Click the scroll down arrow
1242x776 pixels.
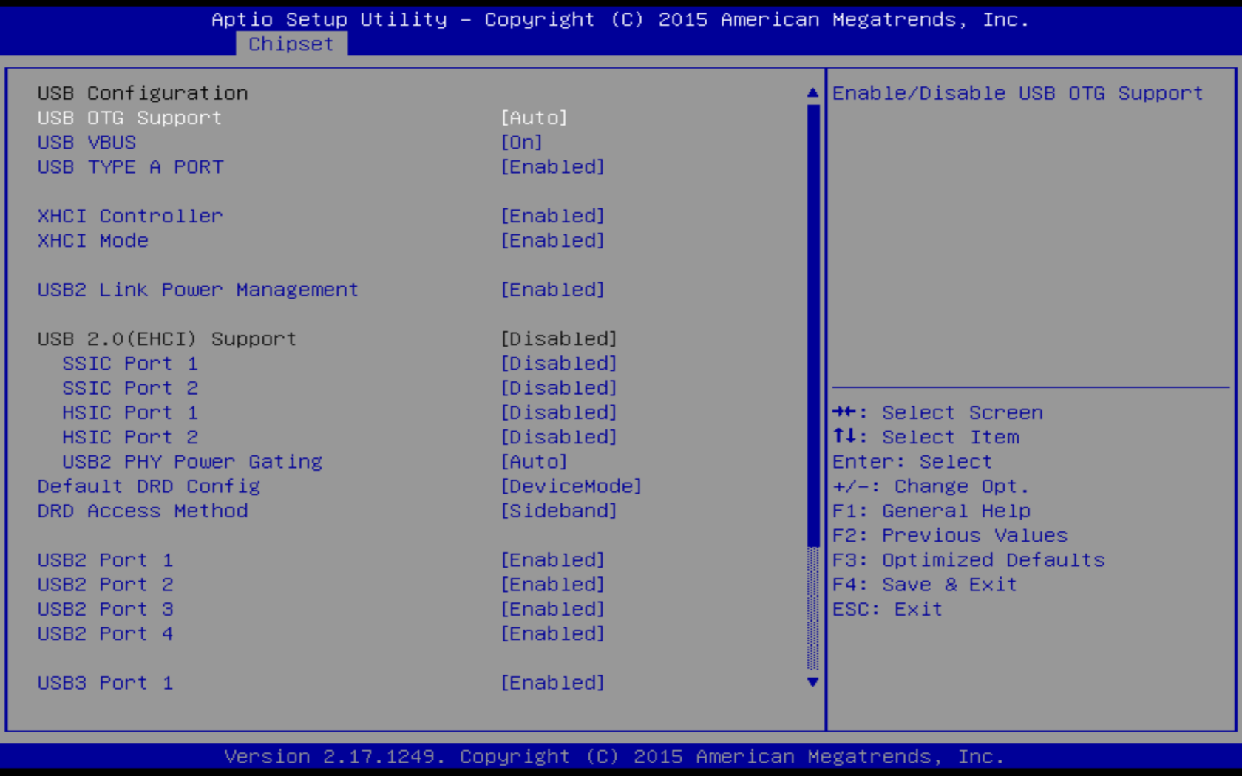[812, 682]
